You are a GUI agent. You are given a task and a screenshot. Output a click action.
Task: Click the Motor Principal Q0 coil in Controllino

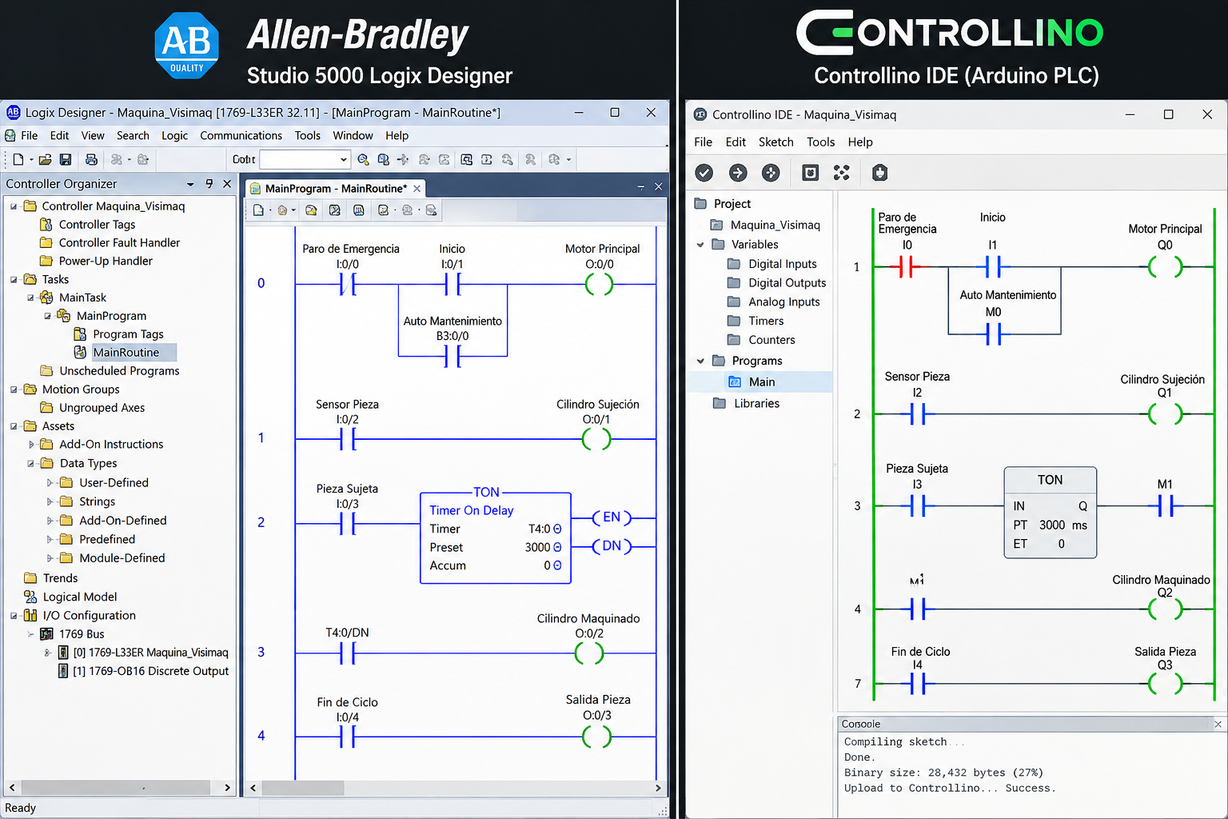[x=1165, y=266]
